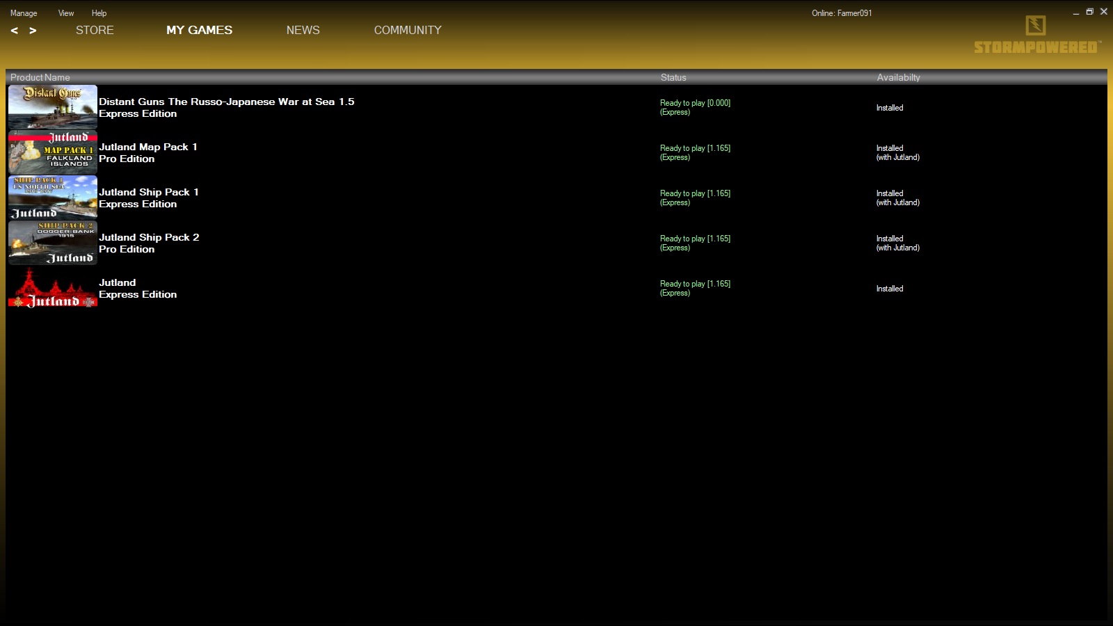Go forward with the right arrow
1113x626 pixels.
pyautogui.click(x=33, y=31)
